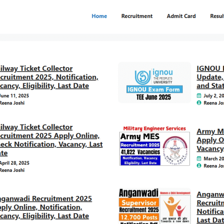
Task: Click the IGNOU Exam Form TEE June 2025 thumbnail
Action: tap(155, 83)
